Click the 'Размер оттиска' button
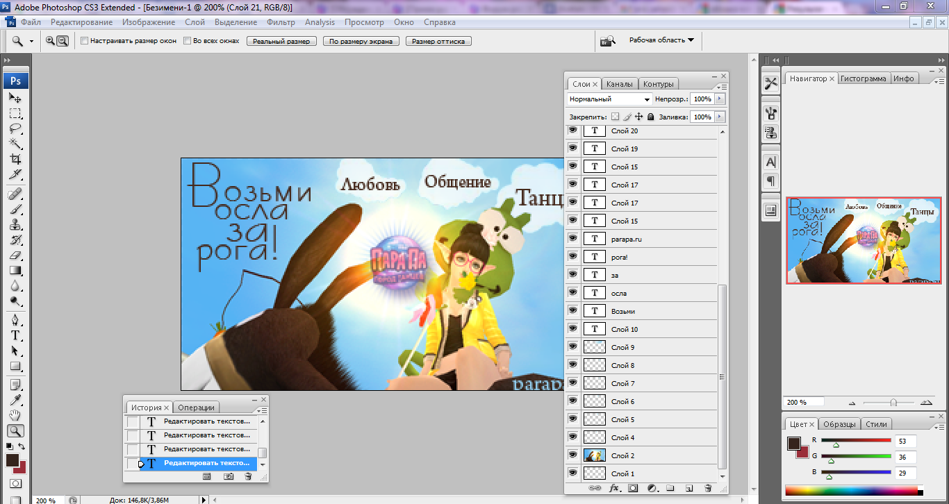949x504 pixels. pos(438,41)
